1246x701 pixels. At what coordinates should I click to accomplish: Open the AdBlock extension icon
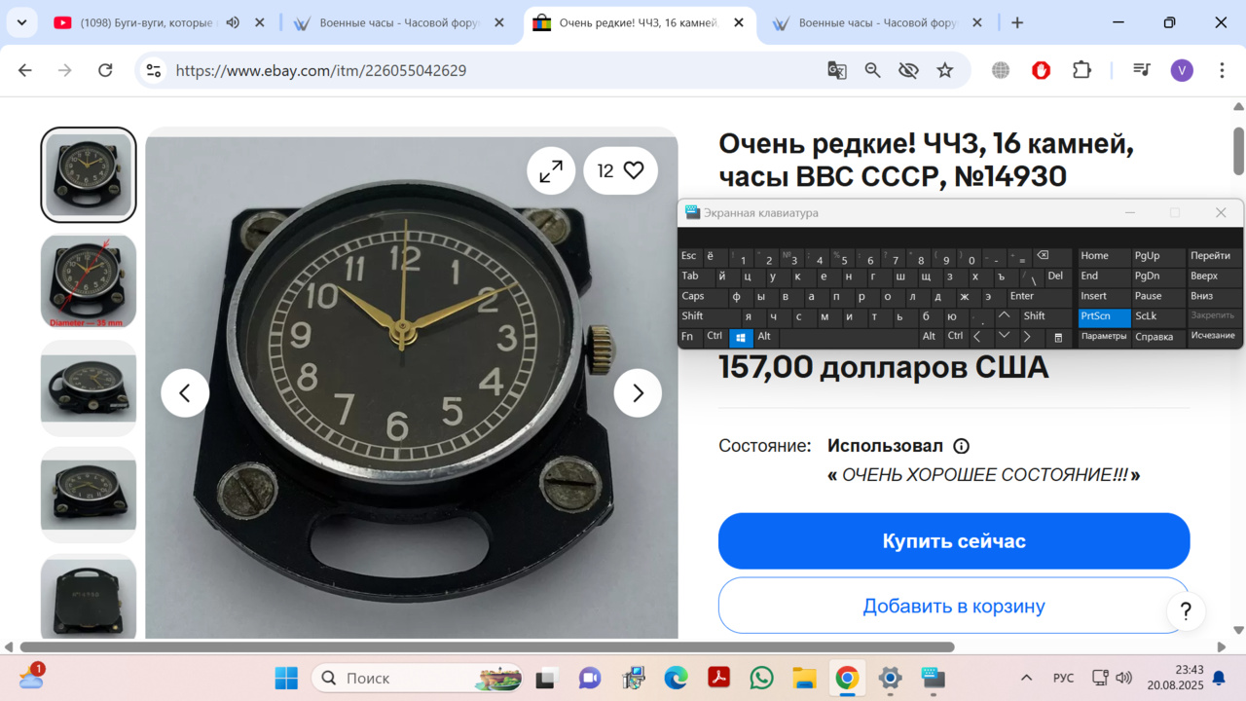point(1041,70)
